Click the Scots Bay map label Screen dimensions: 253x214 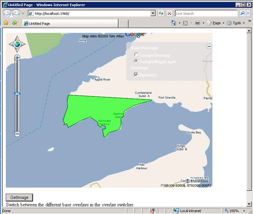point(194,132)
